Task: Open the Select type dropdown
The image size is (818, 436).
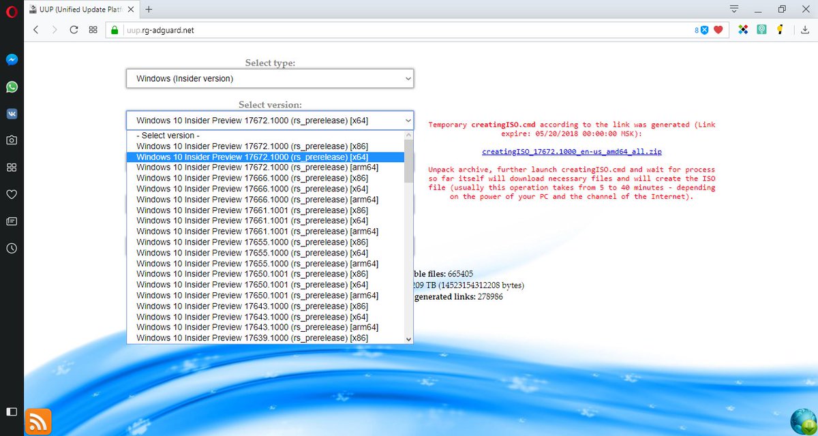Action: (x=270, y=78)
